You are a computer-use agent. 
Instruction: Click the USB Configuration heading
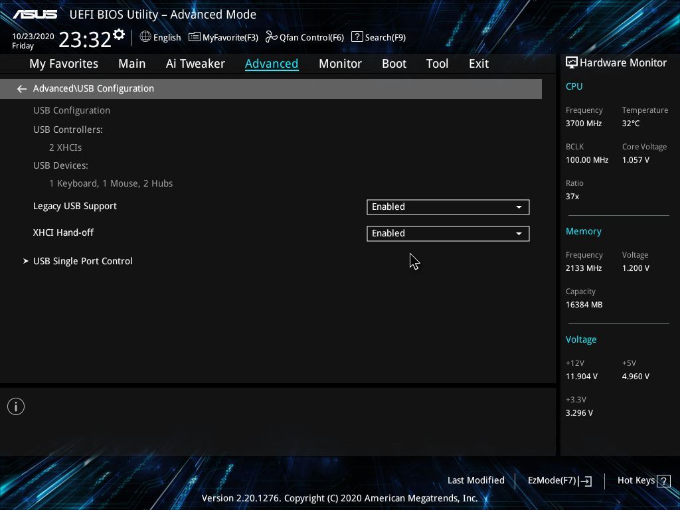coord(72,111)
